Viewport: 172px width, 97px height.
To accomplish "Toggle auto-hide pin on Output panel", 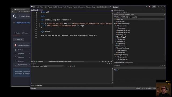I will pyautogui.click(x=110, y=64).
